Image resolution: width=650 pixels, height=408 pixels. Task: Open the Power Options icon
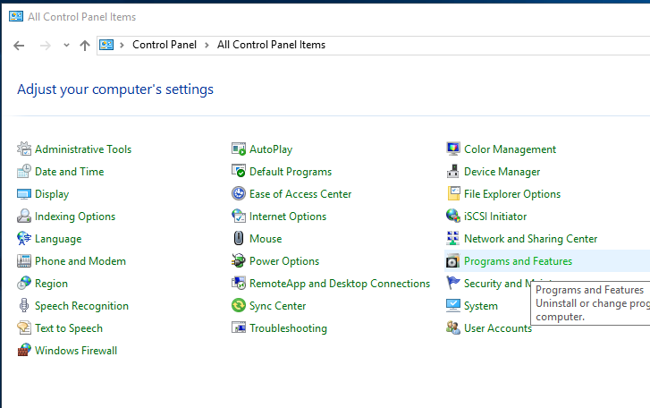pyautogui.click(x=239, y=261)
